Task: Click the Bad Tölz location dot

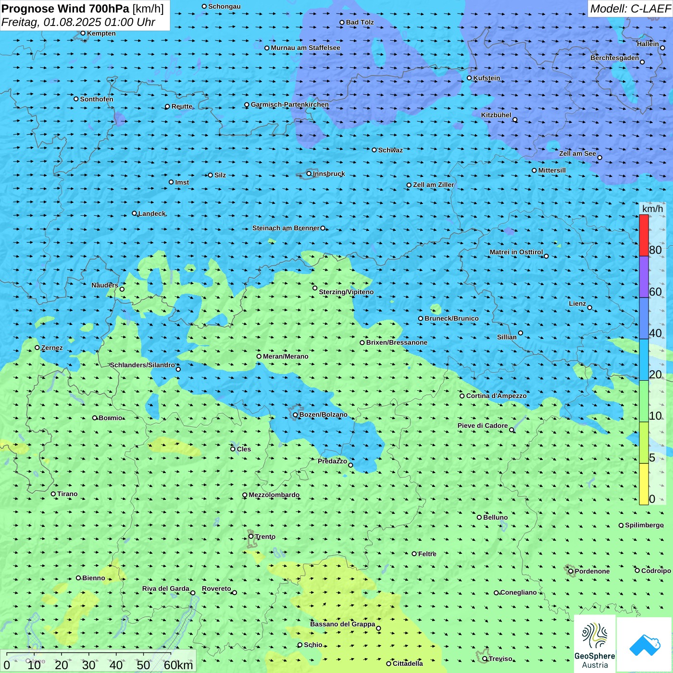Action: pyautogui.click(x=342, y=22)
